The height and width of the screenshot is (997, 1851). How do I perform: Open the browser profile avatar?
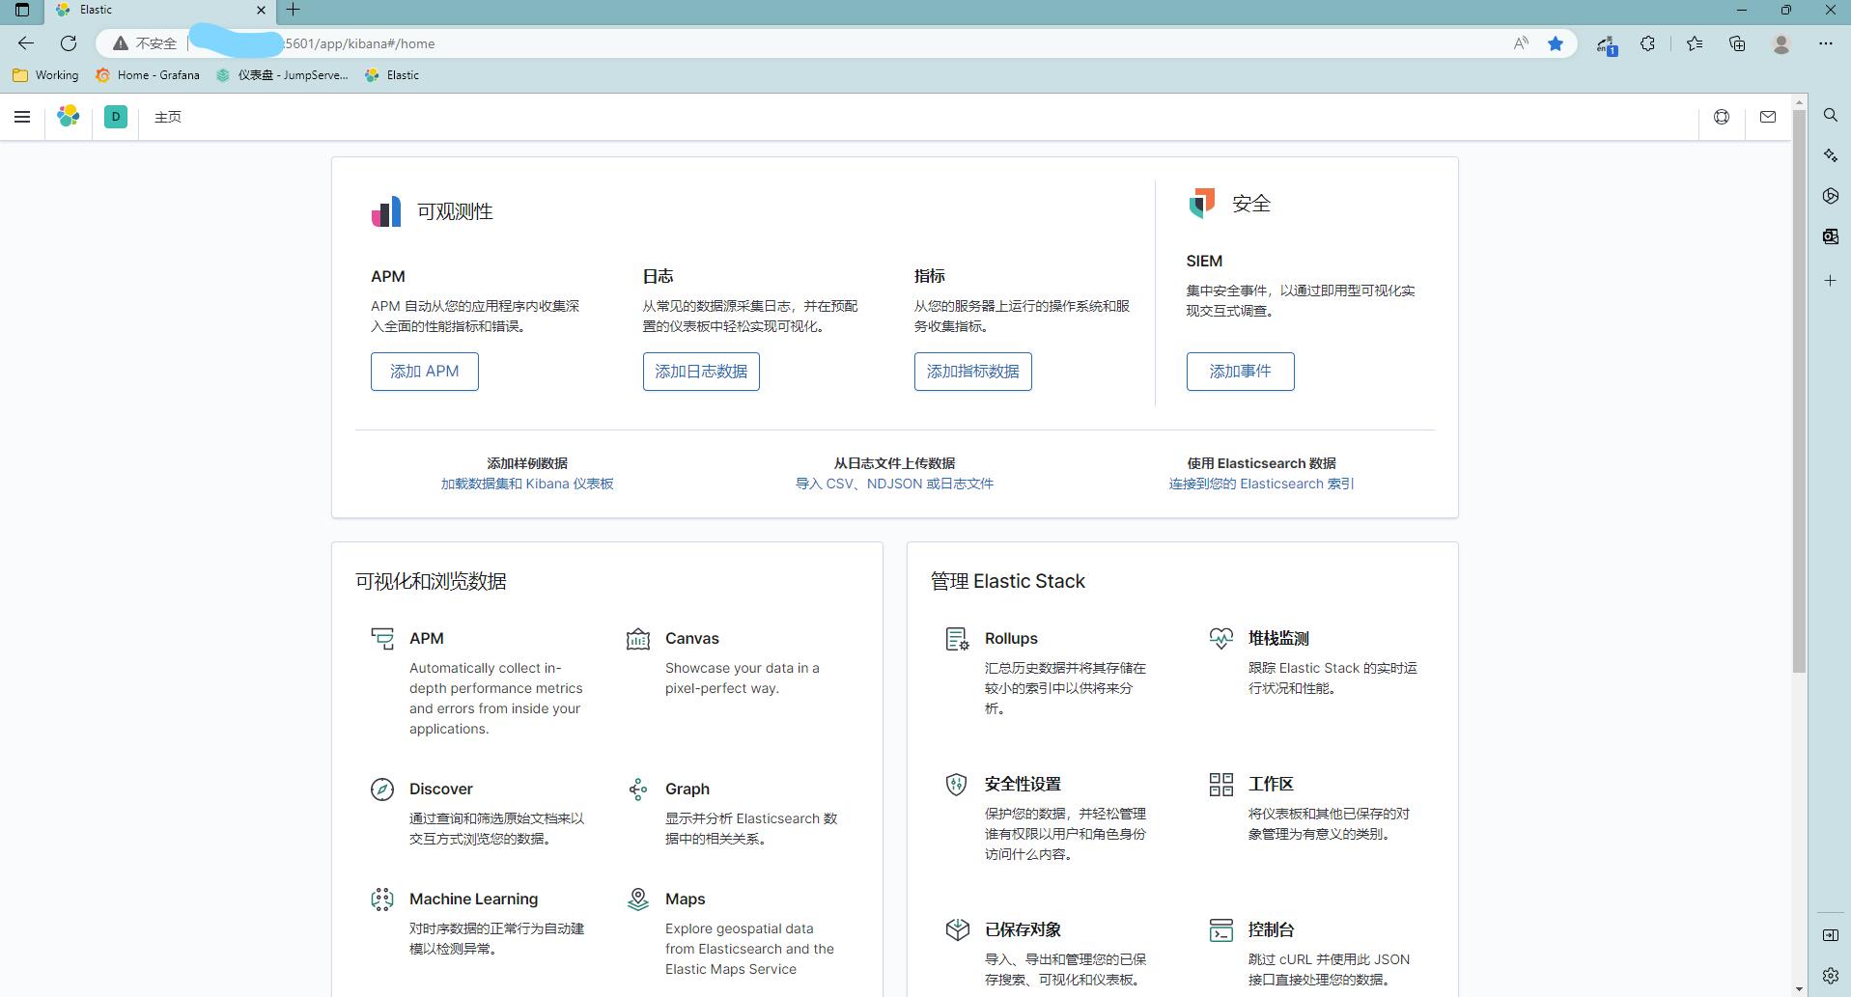click(x=1781, y=43)
